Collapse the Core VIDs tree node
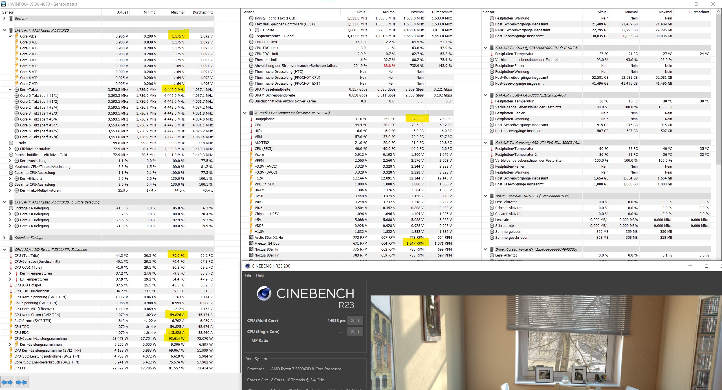The width and height of the screenshot is (722, 390). tap(10, 36)
